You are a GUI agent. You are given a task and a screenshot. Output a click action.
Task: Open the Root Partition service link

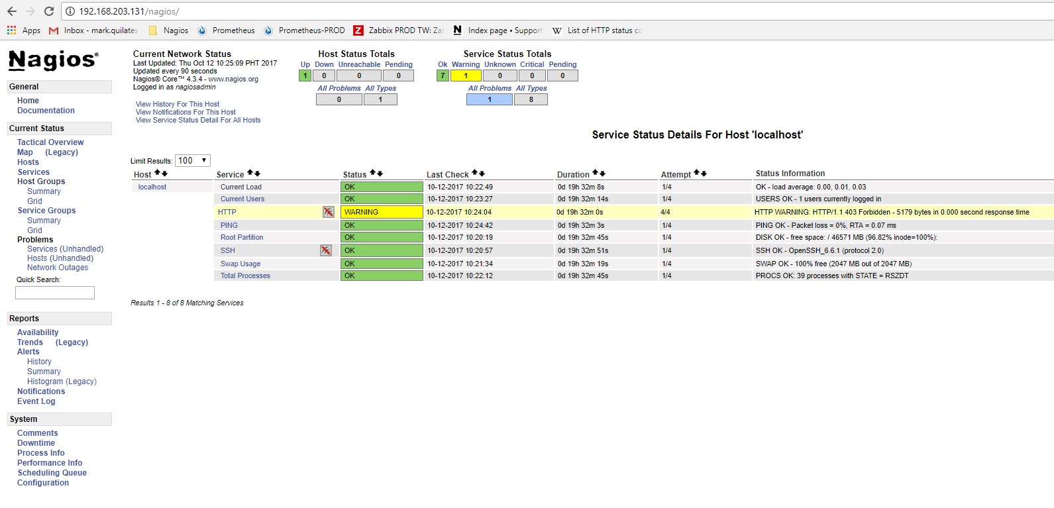point(242,237)
